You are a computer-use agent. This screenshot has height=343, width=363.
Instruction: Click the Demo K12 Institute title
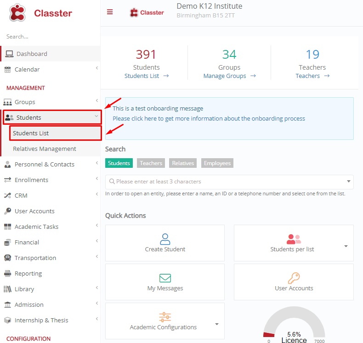point(210,6)
